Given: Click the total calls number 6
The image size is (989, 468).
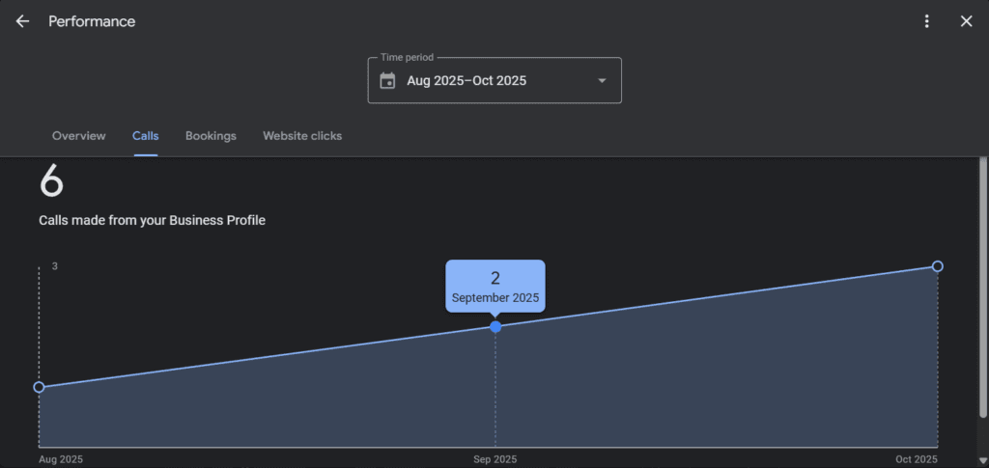Looking at the screenshot, I should coord(51,181).
